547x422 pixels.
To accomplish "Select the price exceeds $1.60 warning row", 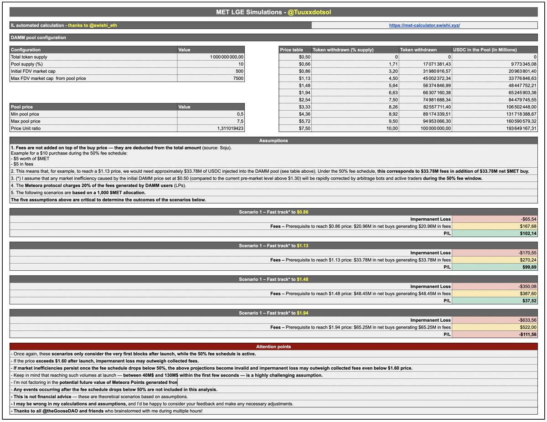I will pyautogui.click(x=273, y=361).
